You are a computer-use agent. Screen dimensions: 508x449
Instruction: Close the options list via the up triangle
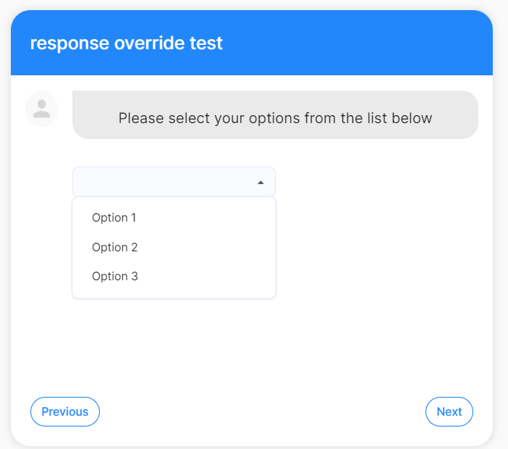tap(261, 182)
